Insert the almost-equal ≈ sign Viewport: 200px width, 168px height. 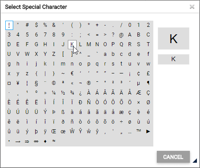click(x=54, y=141)
